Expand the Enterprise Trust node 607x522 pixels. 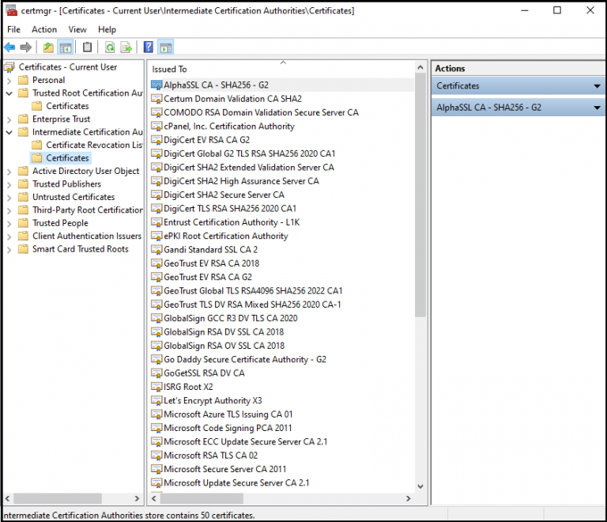point(9,119)
